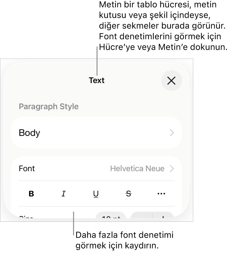Open more text options via the ellipsis
This screenshot has width=230, height=253.
161,194
